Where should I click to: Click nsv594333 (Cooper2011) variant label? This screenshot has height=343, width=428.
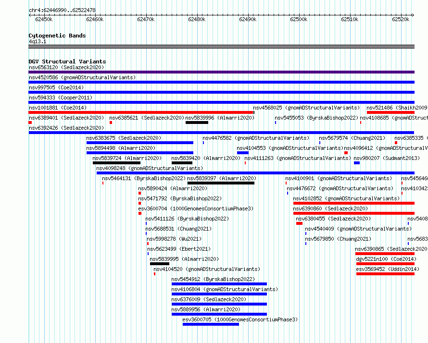pos(61,98)
